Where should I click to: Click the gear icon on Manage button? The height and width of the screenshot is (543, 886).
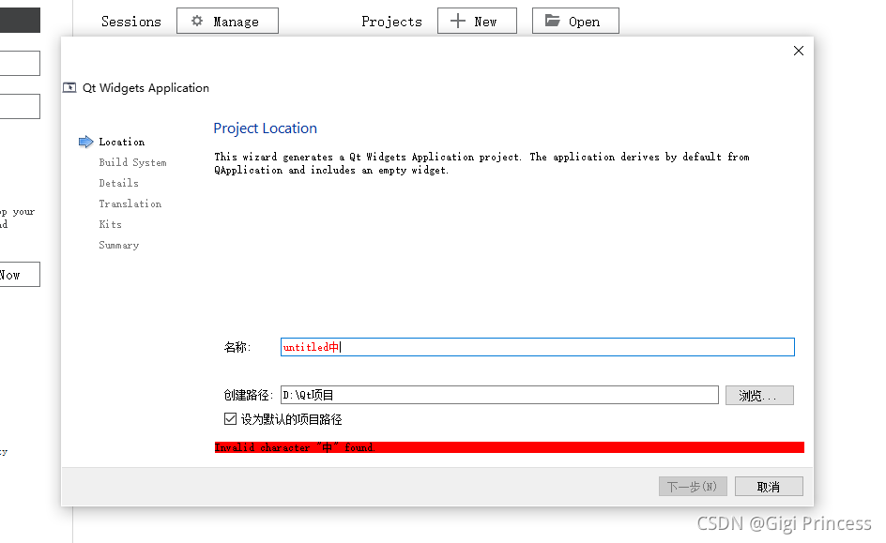(197, 21)
